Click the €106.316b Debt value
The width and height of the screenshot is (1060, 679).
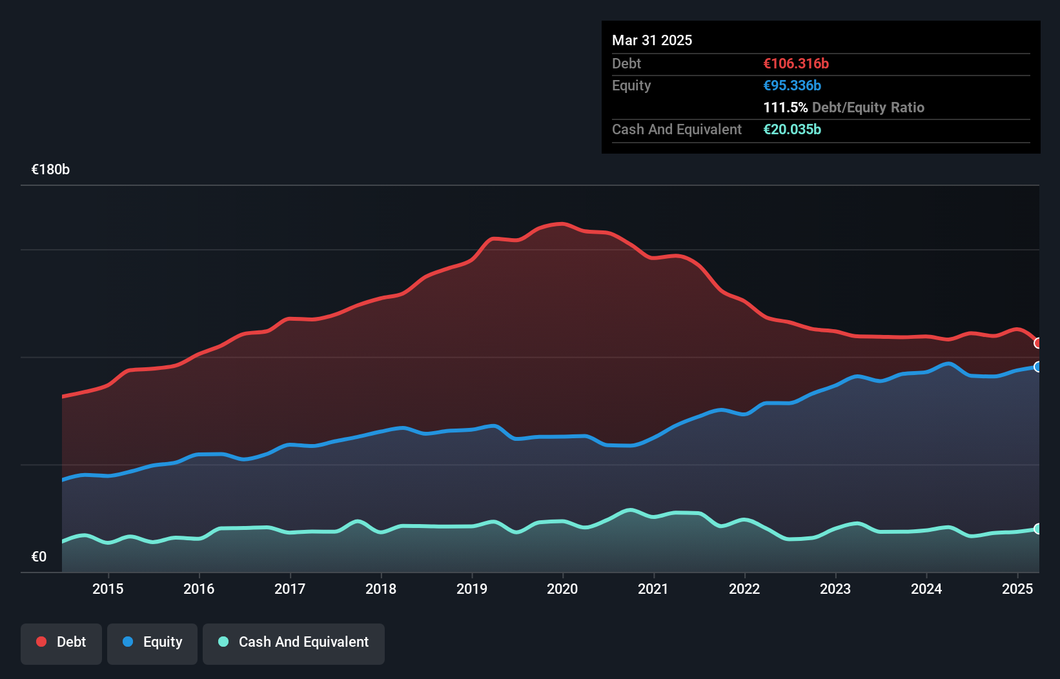(796, 63)
